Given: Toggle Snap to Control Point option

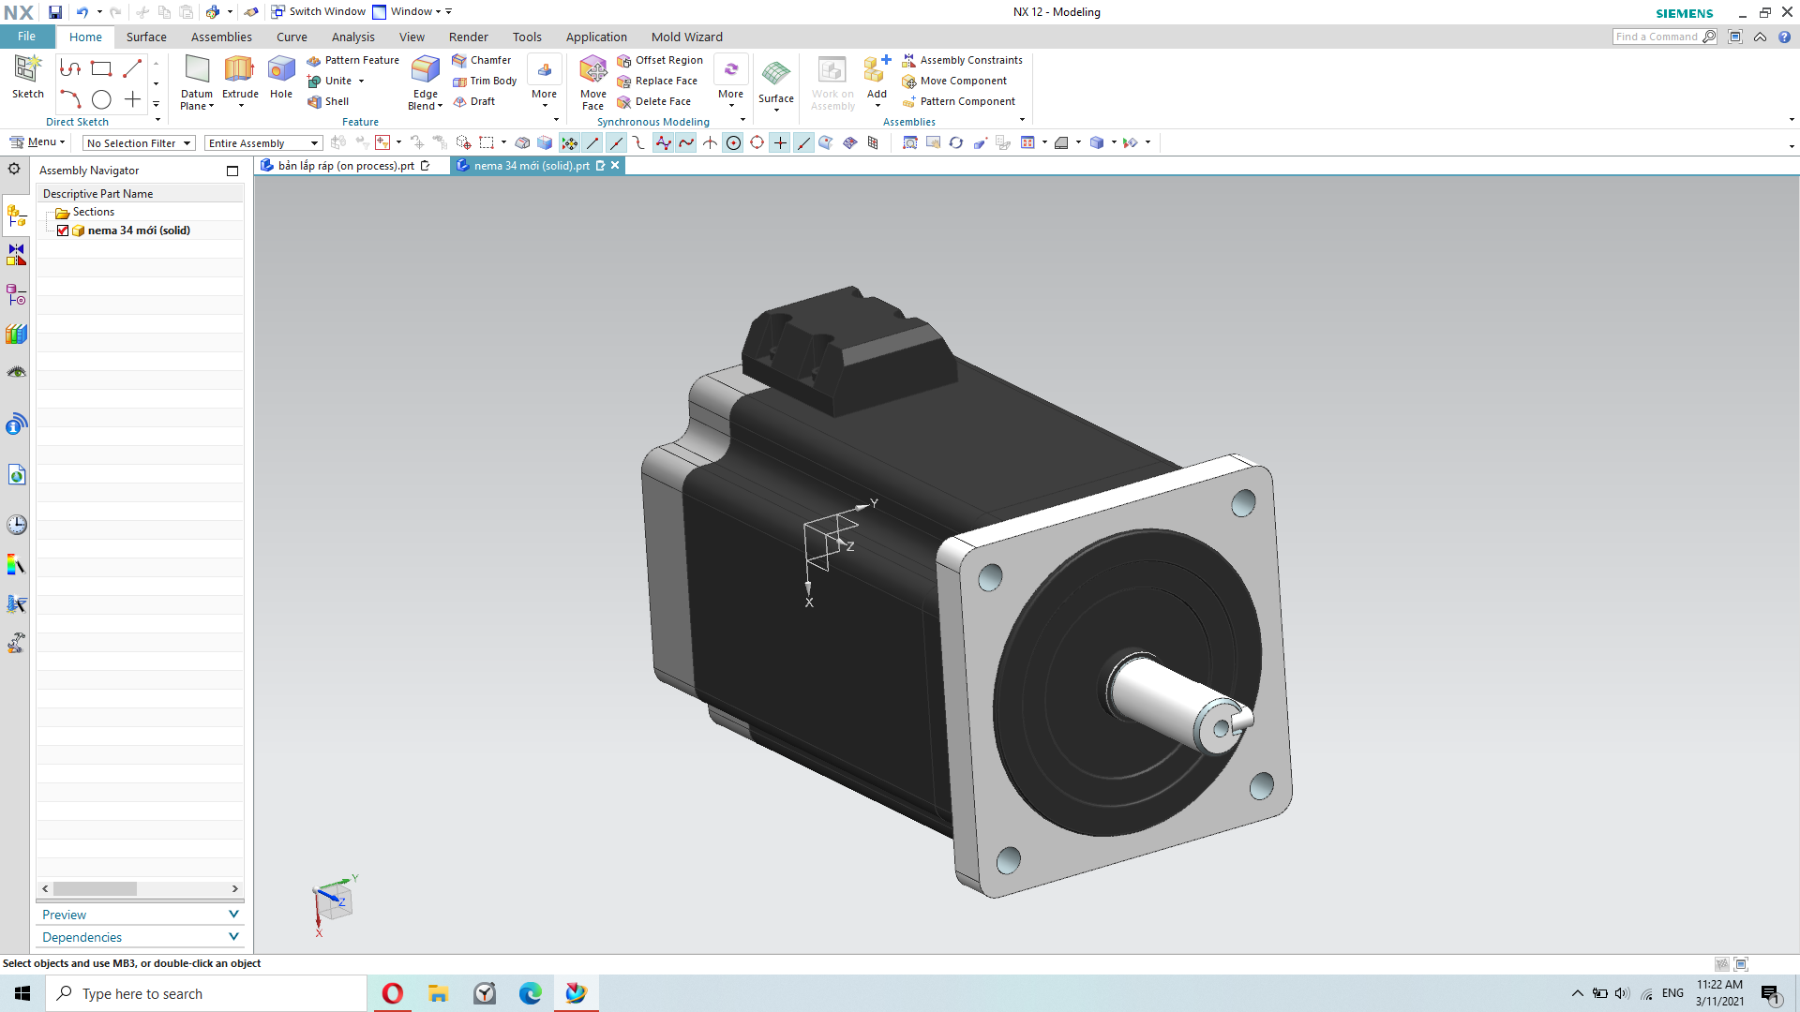Looking at the screenshot, I should click(x=639, y=142).
